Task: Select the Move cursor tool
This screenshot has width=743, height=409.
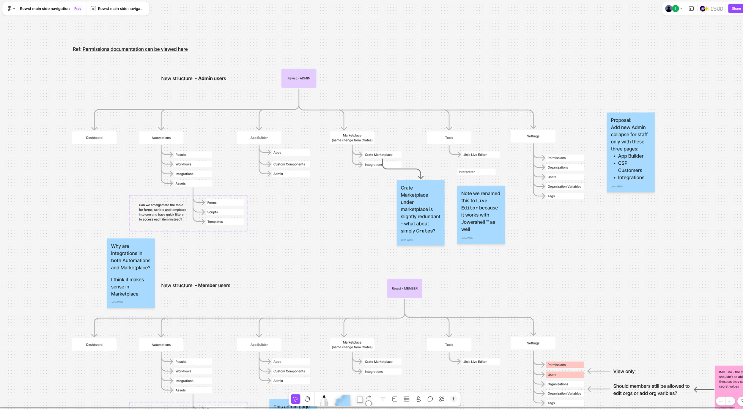Action: (295, 399)
